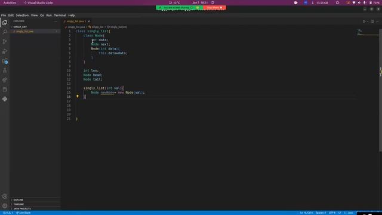This screenshot has width=382, height=215.
Task: Click microphone indicator in system tray
Action: 365,2
